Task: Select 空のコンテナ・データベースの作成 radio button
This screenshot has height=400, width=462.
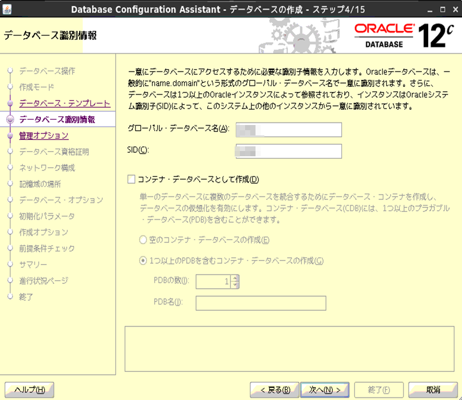Action: tap(143, 240)
